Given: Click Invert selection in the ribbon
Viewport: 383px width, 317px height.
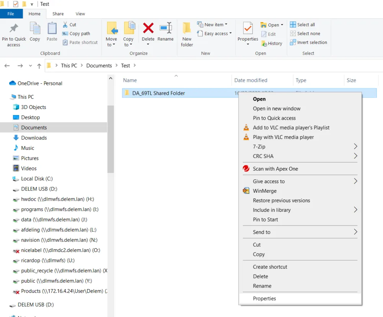Looking at the screenshot, I should [308, 42].
